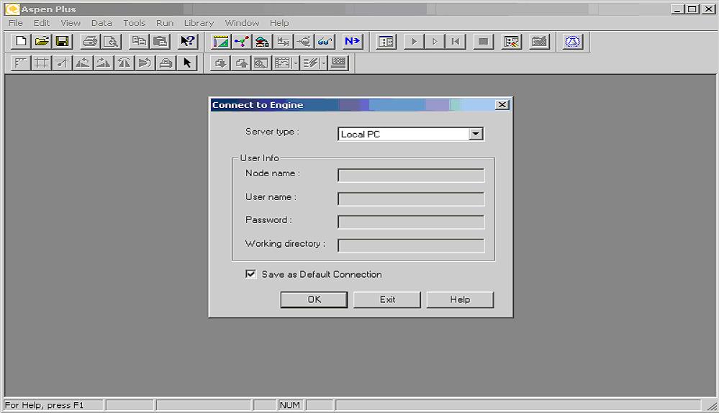719x413 pixels.
Task: Click 'For Help, press F1' status text
Action: [x=44, y=405]
